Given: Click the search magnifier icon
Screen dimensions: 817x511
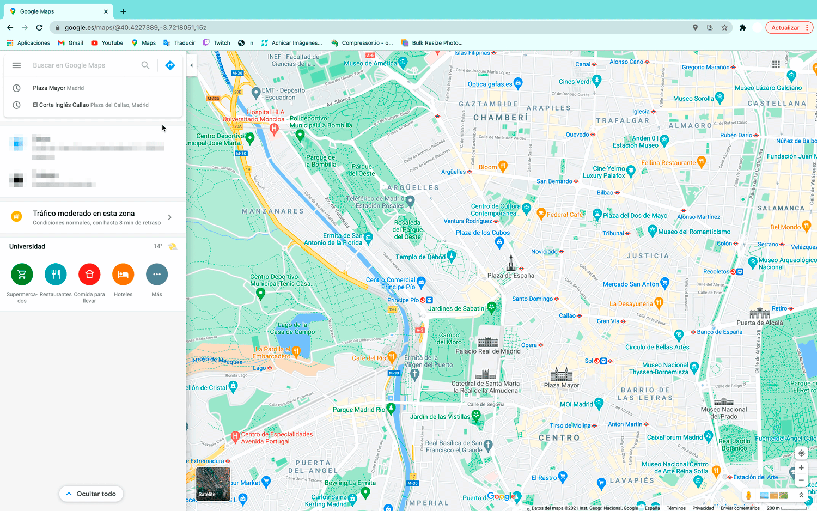Looking at the screenshot, I should coord(145,65).
